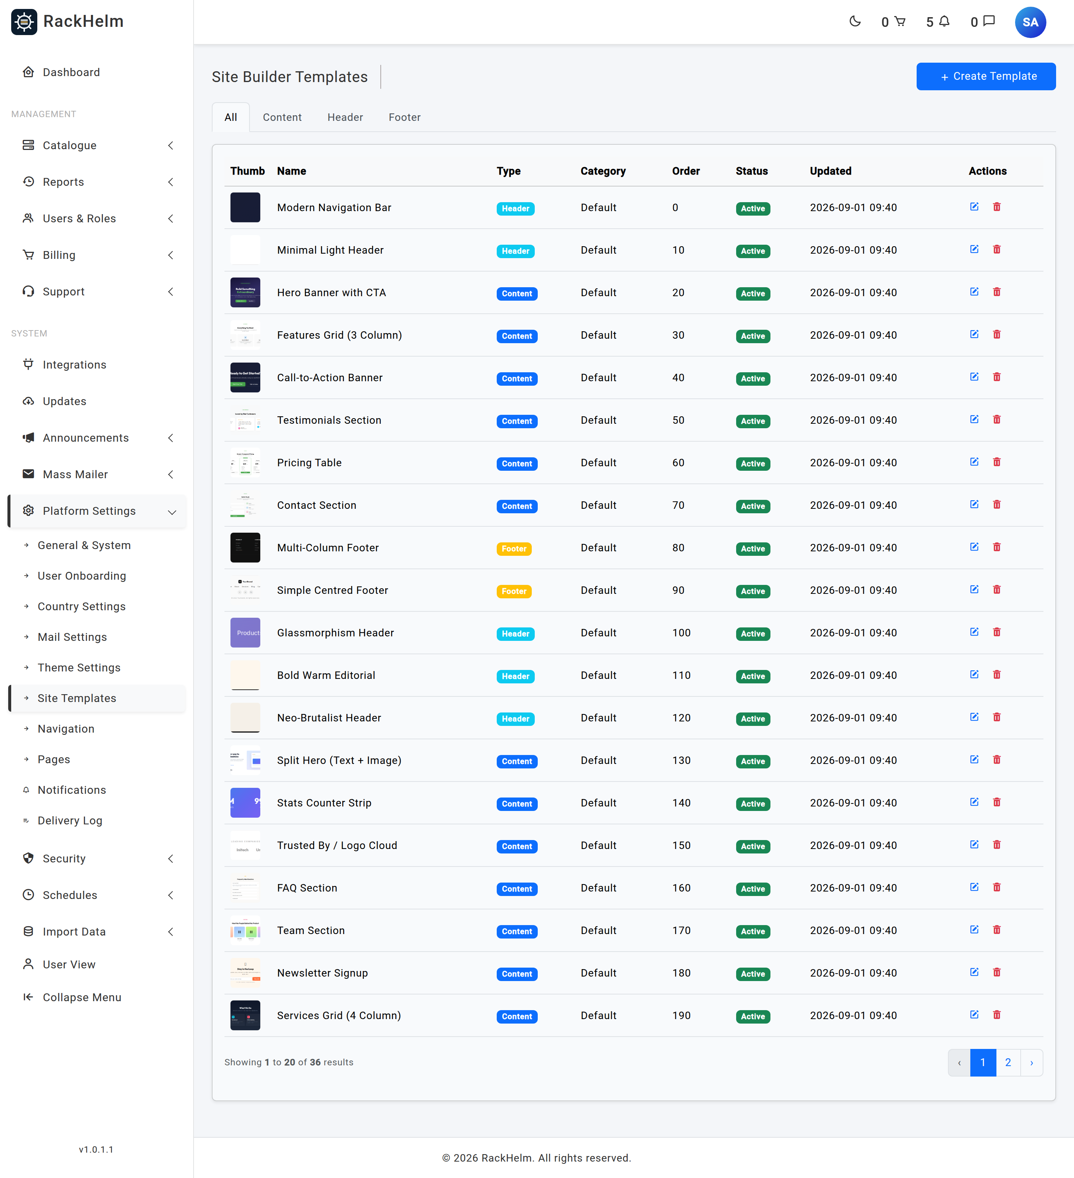Open the Glassmorphism Header thumbnail
The width and height of the screenshot is (1074, 1178).
tap(245, 633)
